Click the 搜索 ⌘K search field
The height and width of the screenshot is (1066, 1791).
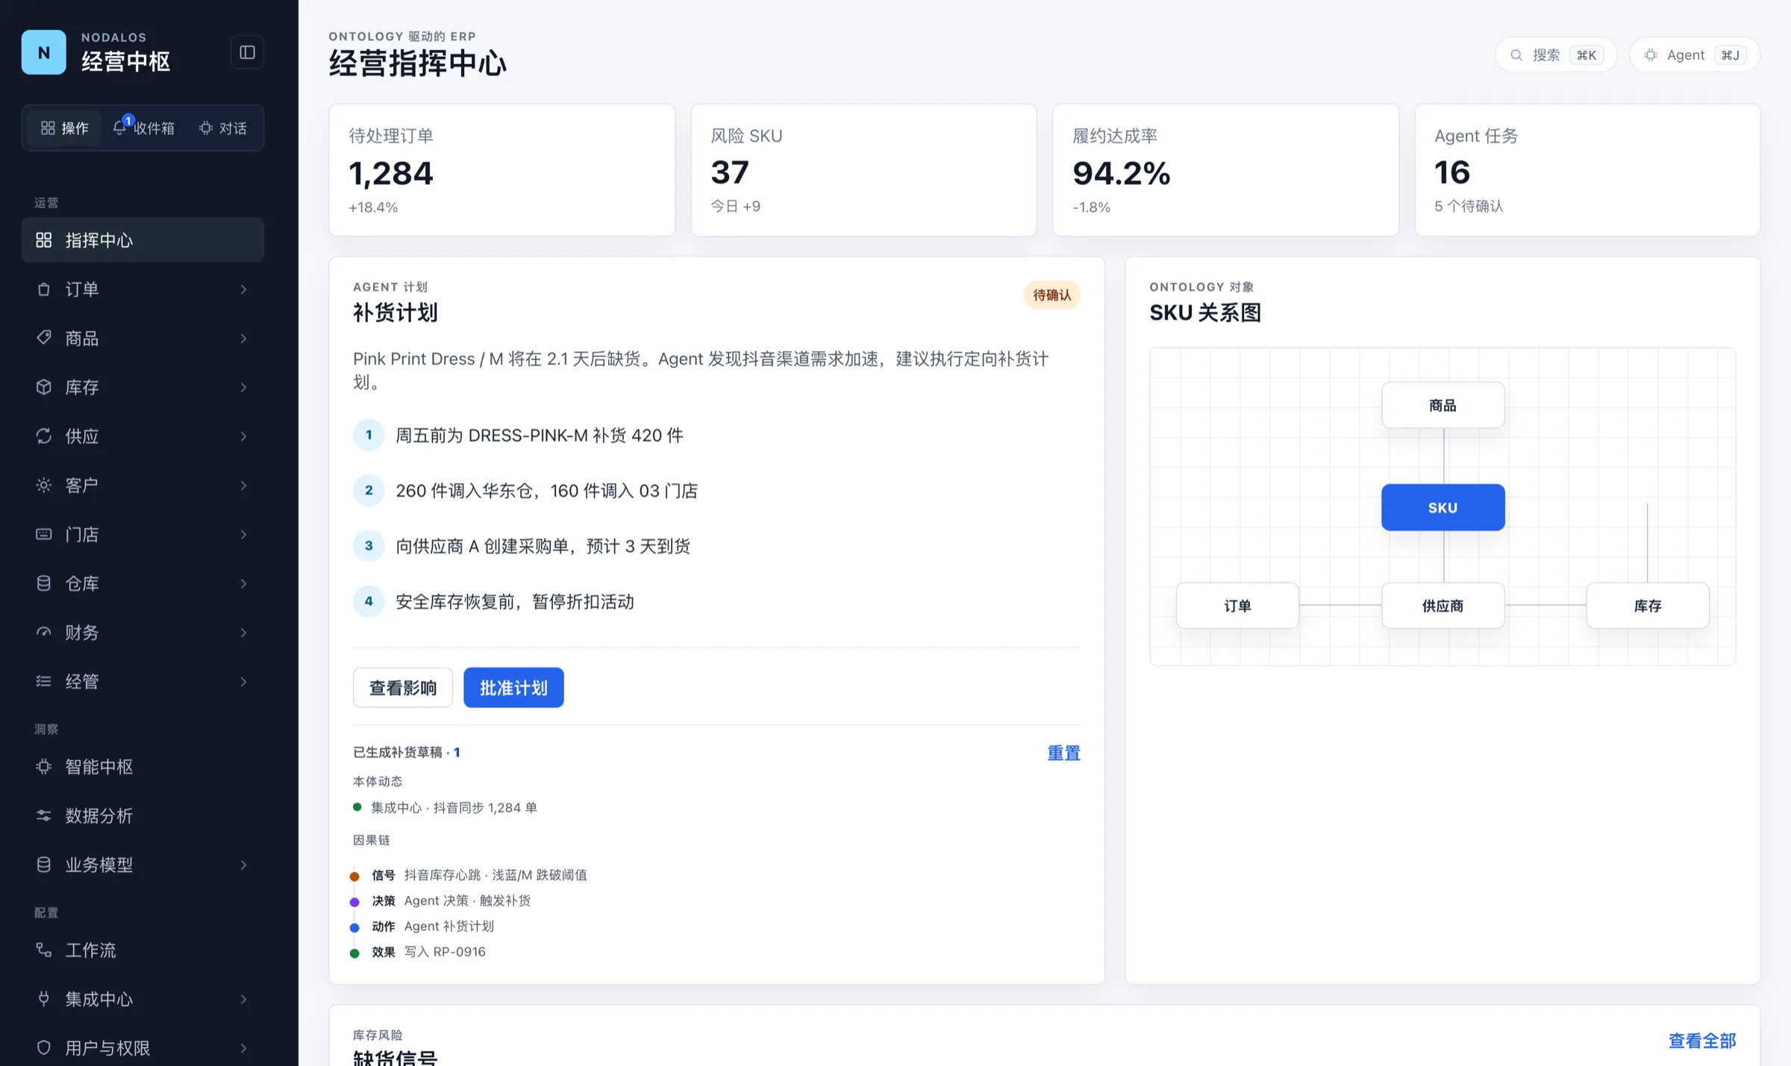(x=1556, y=55)
